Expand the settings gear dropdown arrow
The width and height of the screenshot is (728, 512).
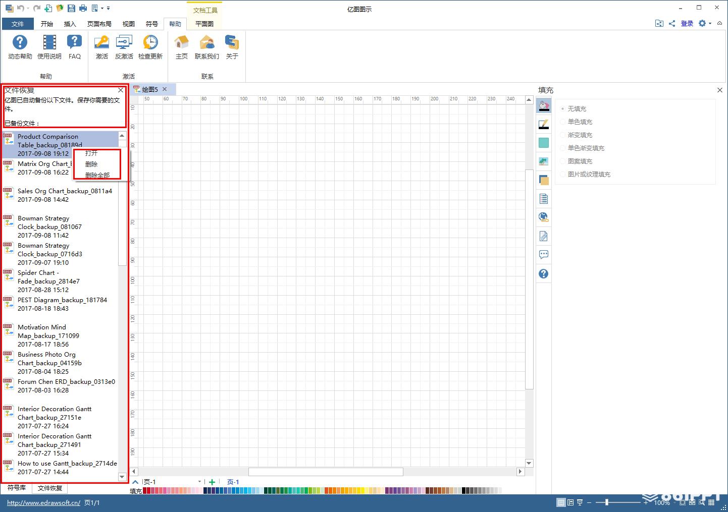710,24
